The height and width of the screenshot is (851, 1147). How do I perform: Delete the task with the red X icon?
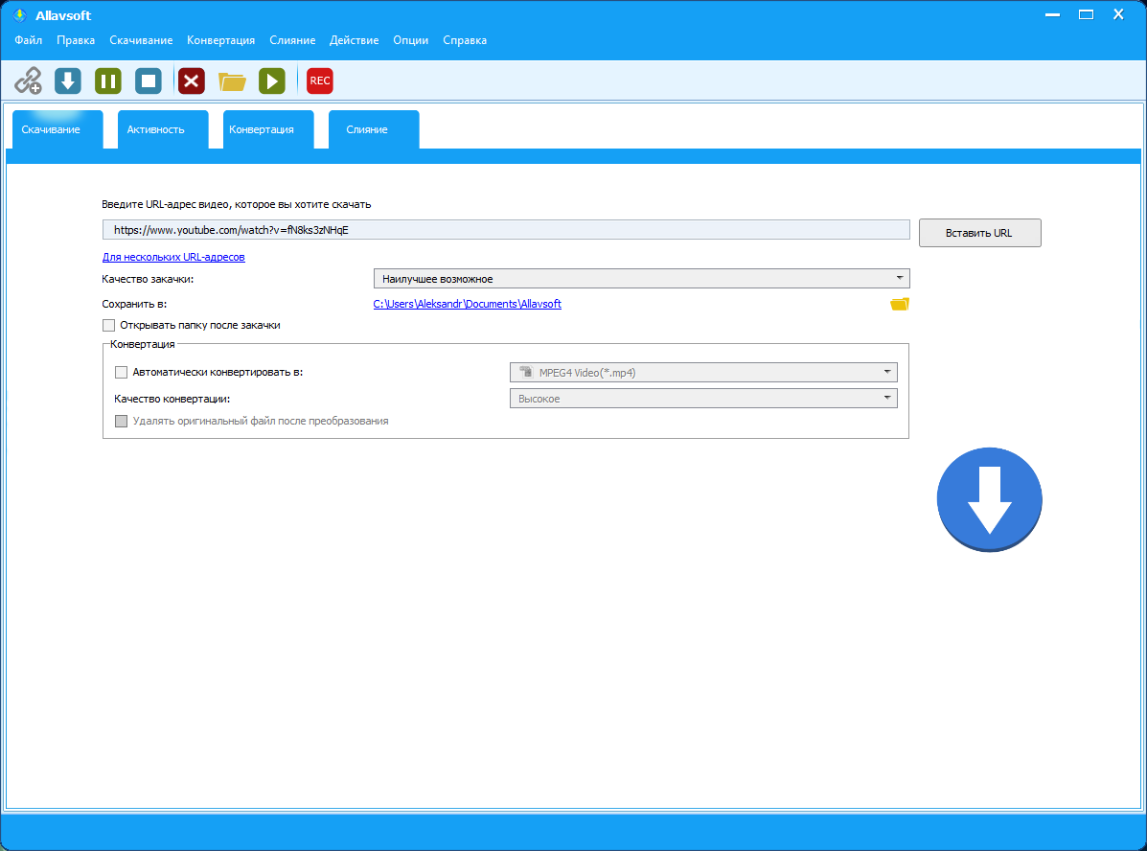[x=192, y=80]
